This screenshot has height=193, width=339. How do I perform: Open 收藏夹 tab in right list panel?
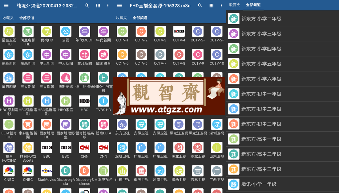click(x=235, y=5)
